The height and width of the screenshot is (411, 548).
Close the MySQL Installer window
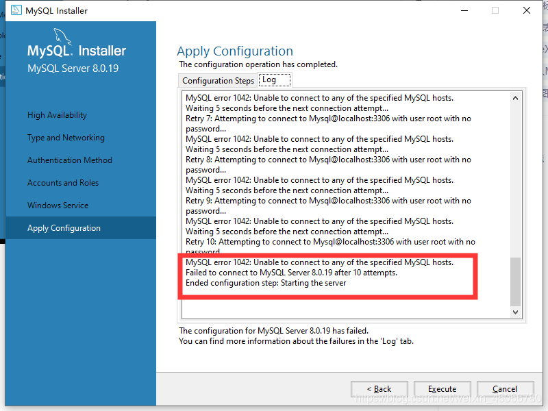pos(526,10)
